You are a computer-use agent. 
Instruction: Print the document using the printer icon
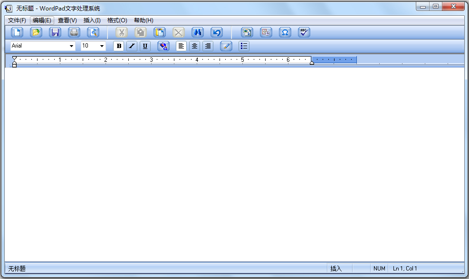click(x=74, y=32)
